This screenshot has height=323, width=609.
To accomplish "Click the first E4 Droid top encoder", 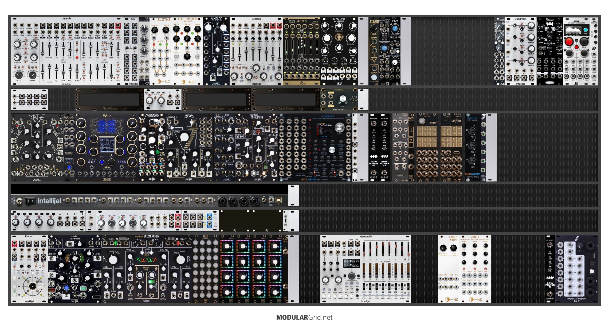I will (x=227, y=246).
